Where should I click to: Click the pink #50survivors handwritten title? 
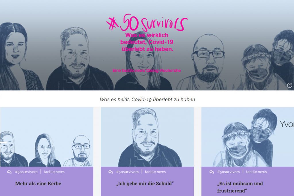tap(147, 23)
